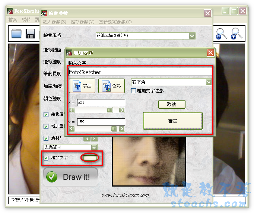The image size is (254, 213).
Task: Expand the 光亮質材 texture dropdown
Action: (94, 147)
